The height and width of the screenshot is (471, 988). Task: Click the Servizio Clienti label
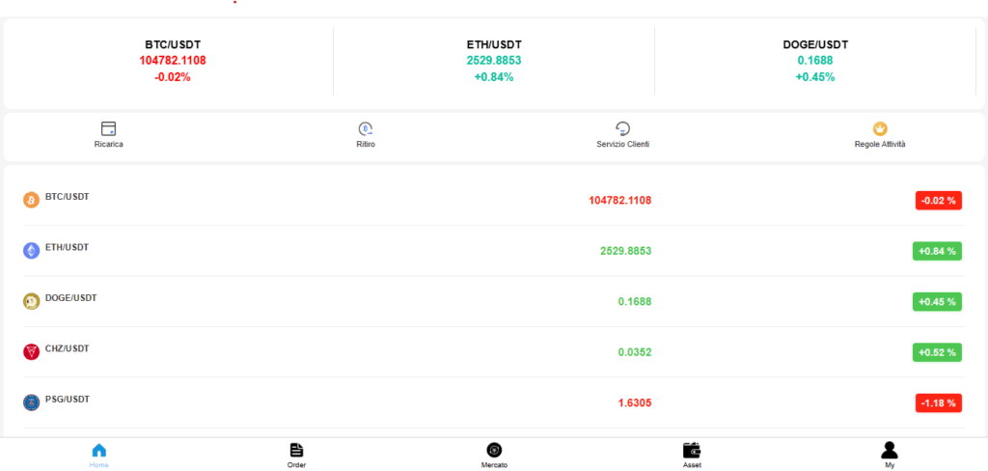point(622,145)
